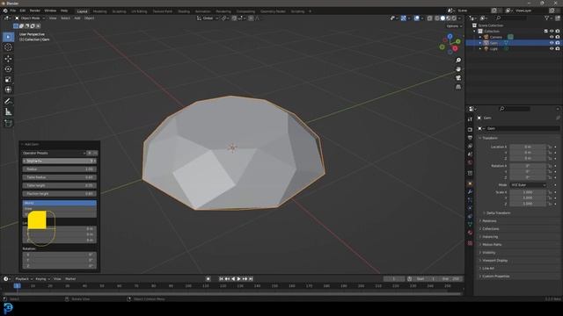Open the Render menu

35,11
